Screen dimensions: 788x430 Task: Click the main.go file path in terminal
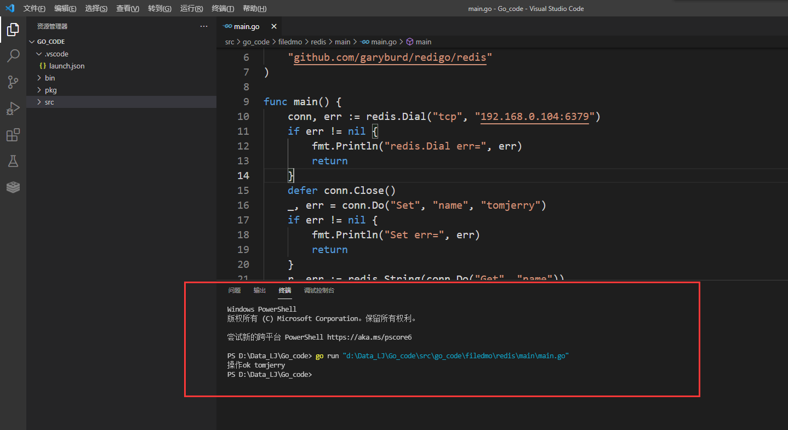point(456,356)
